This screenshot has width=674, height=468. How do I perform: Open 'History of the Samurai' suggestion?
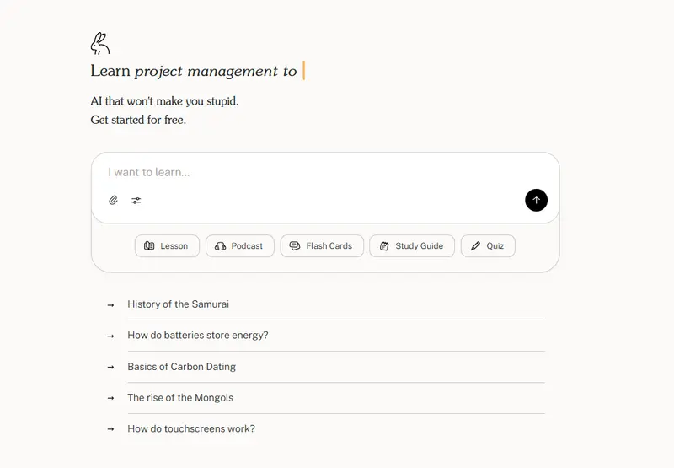coord(326,304)
